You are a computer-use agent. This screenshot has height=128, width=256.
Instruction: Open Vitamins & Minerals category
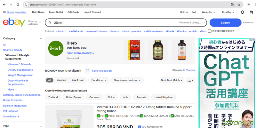(20, 64)
